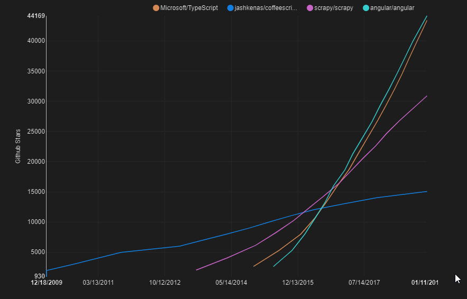The width and height of the screenshot is (467, 299).
Task: Select the 12/18/2009 start date label
Action: click(x=47, y=283)
